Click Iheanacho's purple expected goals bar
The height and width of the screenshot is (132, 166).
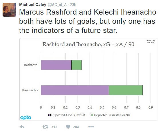75,90
